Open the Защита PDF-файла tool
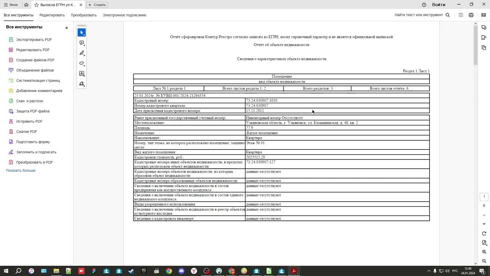This screenshot has width=490, height=276. pyautogui.click(x=33, y=111)
